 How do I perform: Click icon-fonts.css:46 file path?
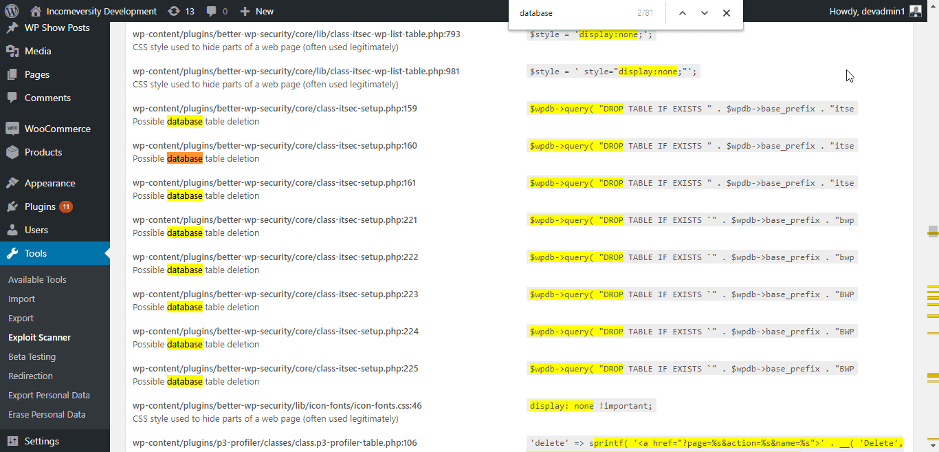pos(277,406)
